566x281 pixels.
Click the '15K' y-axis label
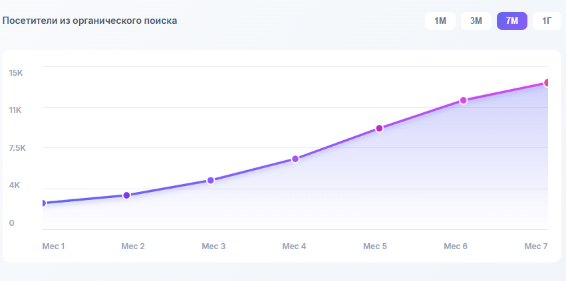click(x=16, y=73)
